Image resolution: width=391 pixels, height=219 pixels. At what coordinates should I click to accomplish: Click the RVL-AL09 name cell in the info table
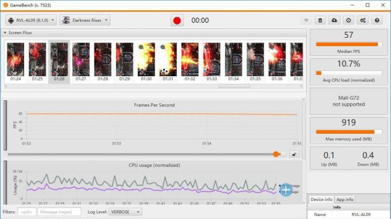click(x=361, y=215)
